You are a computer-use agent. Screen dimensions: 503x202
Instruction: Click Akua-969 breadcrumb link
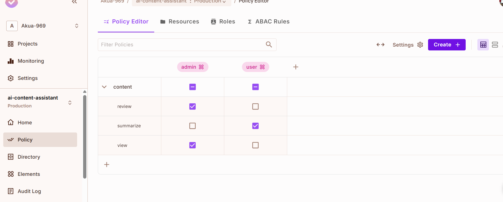112,2
